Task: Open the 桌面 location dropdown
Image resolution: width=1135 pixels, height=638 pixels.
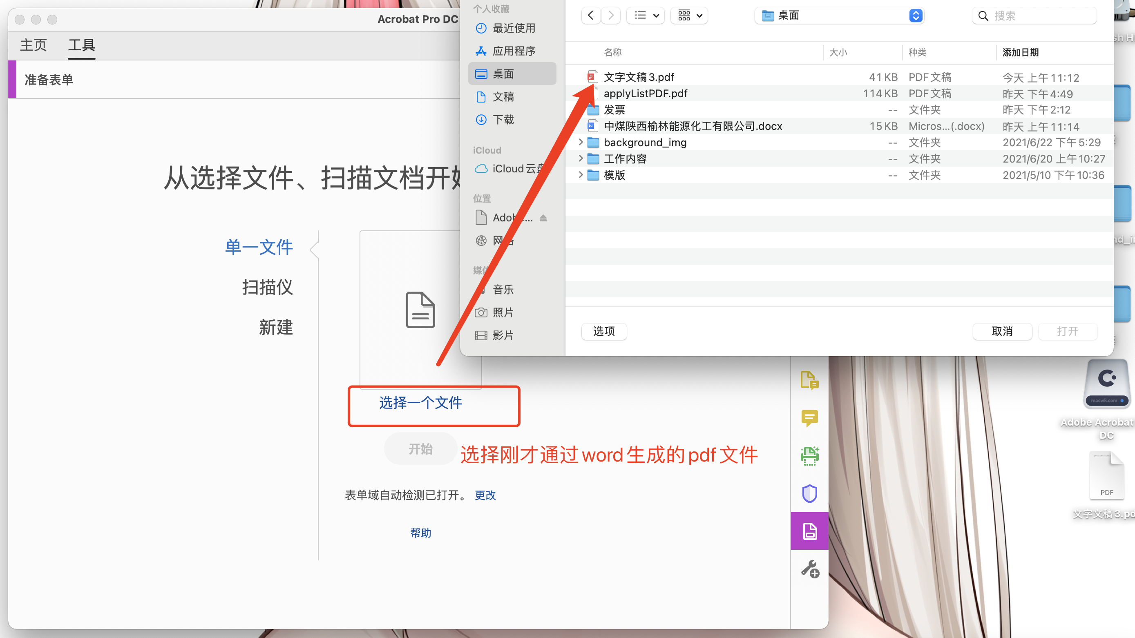Action: 839,16
